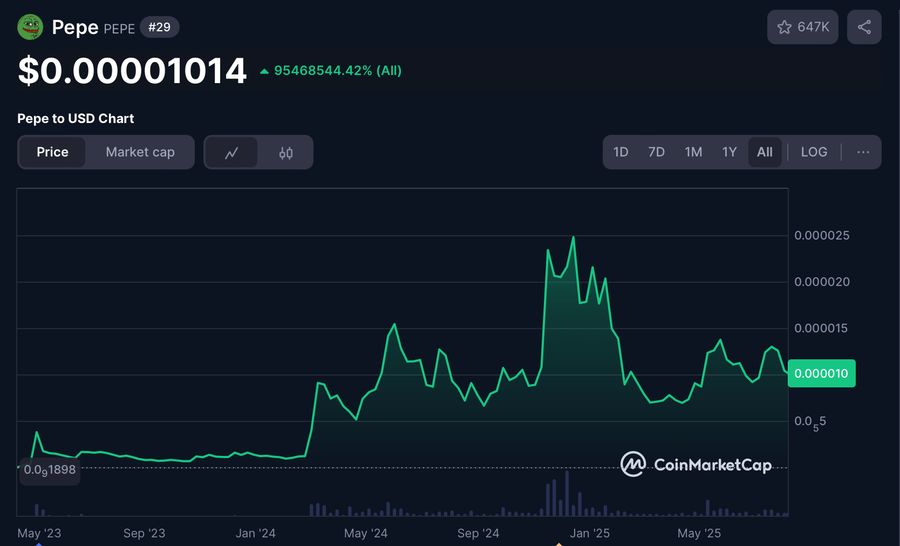This screenshot has height=546, width=900.
Task: Click the #29 rank badge
Action: point(160,27)
